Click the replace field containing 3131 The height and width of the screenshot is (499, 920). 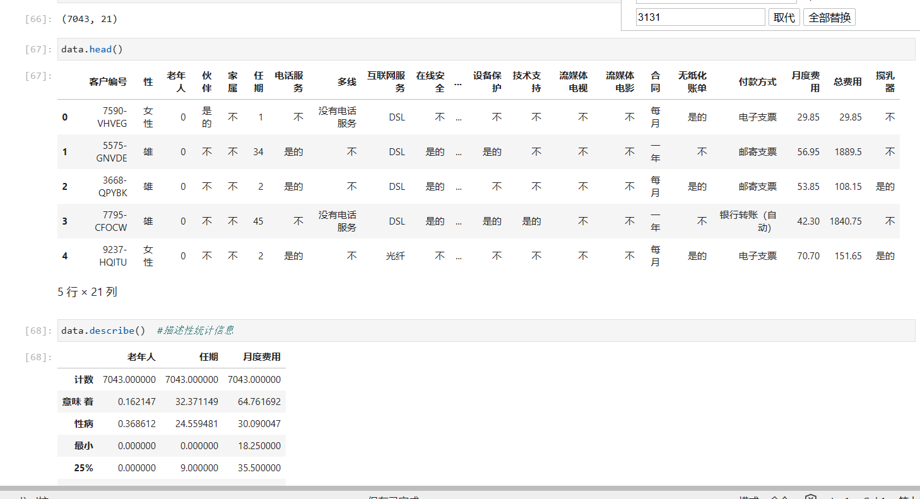pyautogui.click(x=700, y=18)
